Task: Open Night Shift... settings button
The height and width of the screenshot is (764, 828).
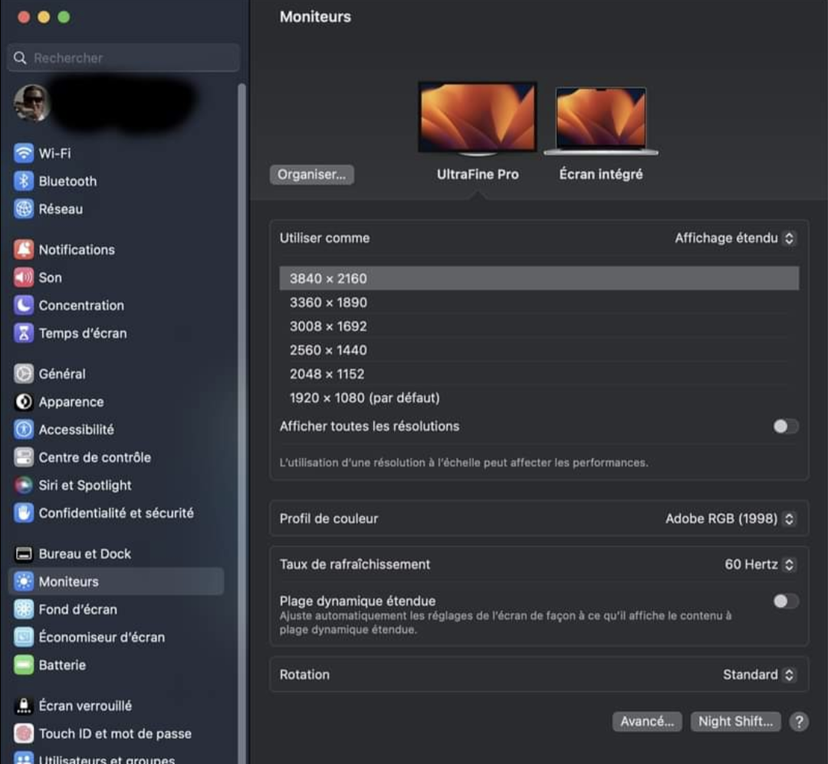Action: [x=735, y=721]
